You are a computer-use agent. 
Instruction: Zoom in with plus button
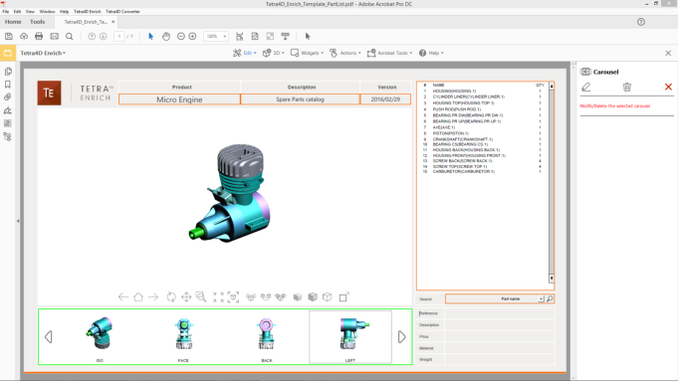192,36
